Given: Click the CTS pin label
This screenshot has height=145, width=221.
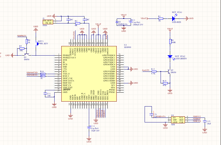Looking at the screenshot, I should pyautogui.click(x=65, y=69).
